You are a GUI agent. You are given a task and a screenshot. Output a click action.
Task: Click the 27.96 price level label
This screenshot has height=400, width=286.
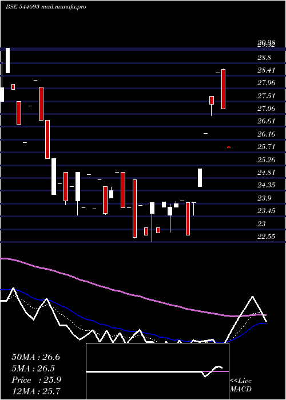[x=266, y=83]
